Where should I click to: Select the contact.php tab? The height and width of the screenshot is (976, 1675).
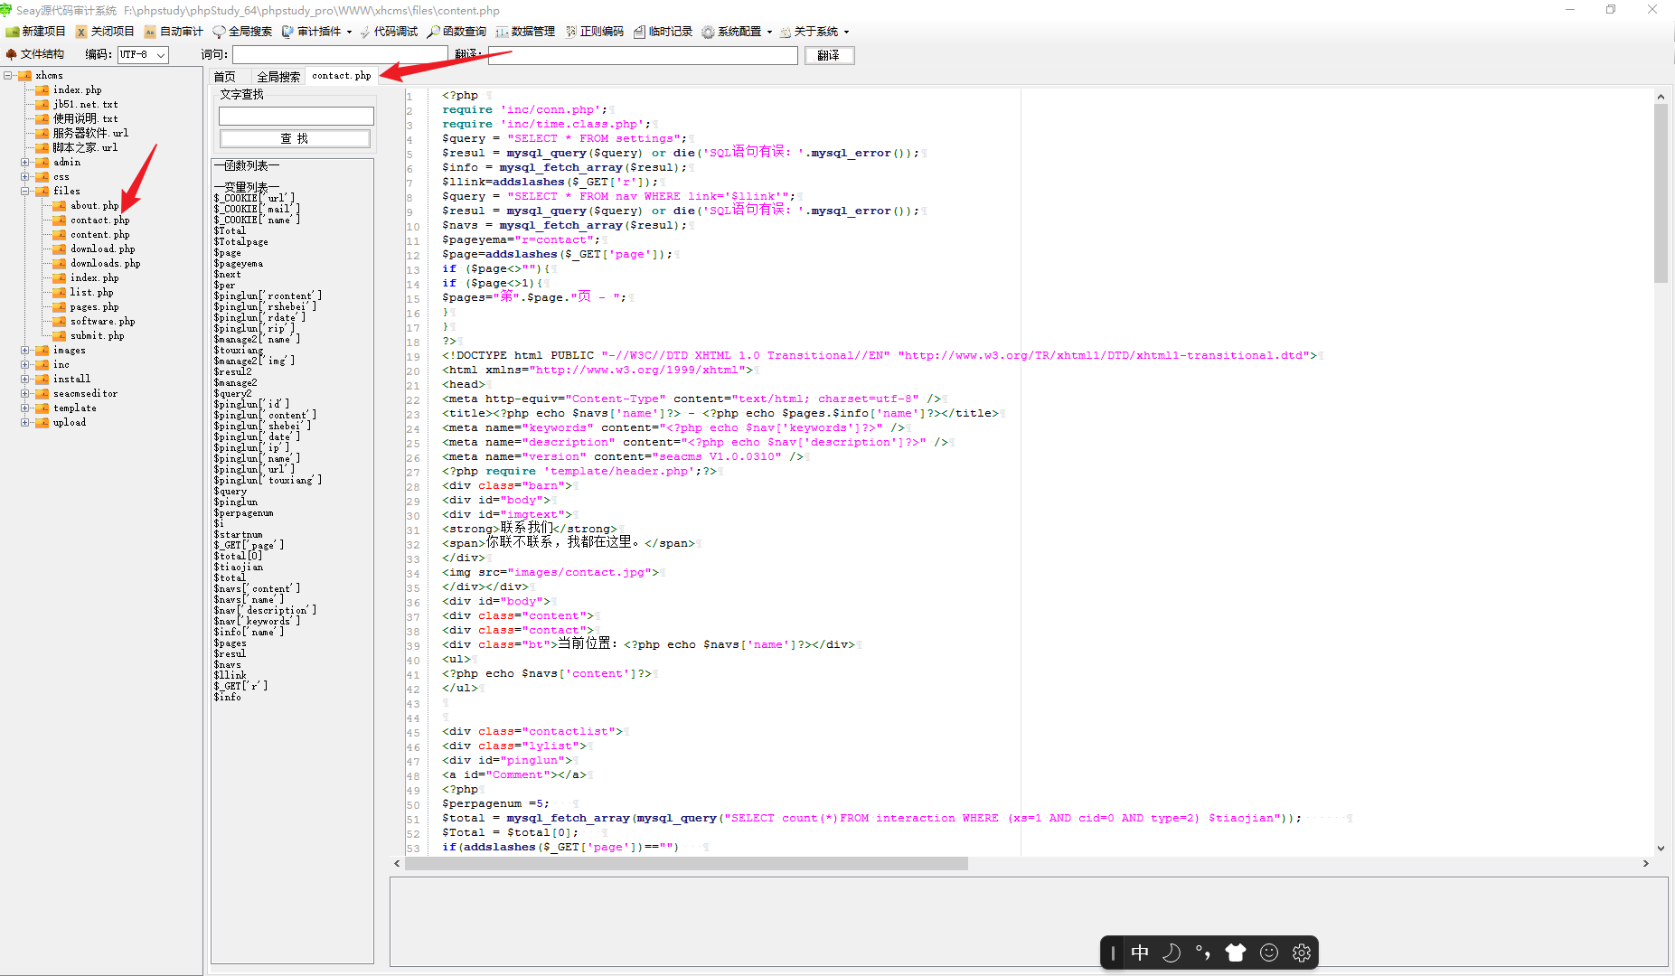click(x=341, y=76)
